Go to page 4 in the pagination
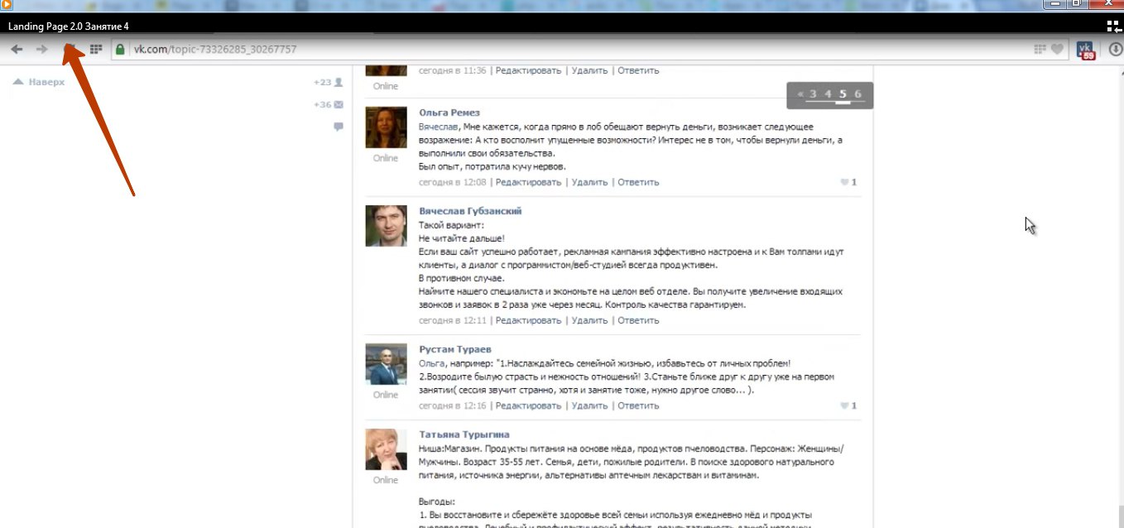Screen dimensions: 1124x528 click(x=828, y=94)
